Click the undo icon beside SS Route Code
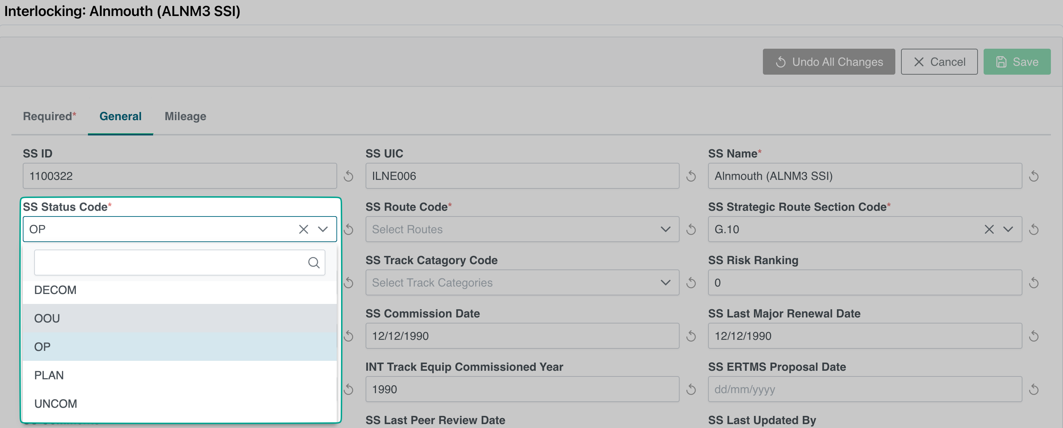Screen dimensions: 1063x428 691,229
